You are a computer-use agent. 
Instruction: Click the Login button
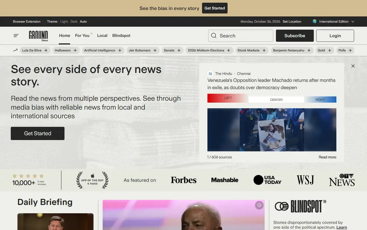[335, 36]
